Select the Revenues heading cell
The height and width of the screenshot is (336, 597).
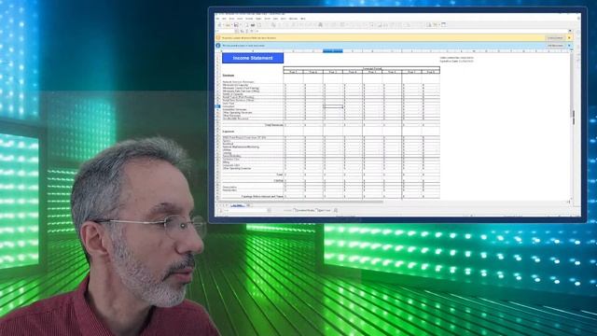point(229,76)
